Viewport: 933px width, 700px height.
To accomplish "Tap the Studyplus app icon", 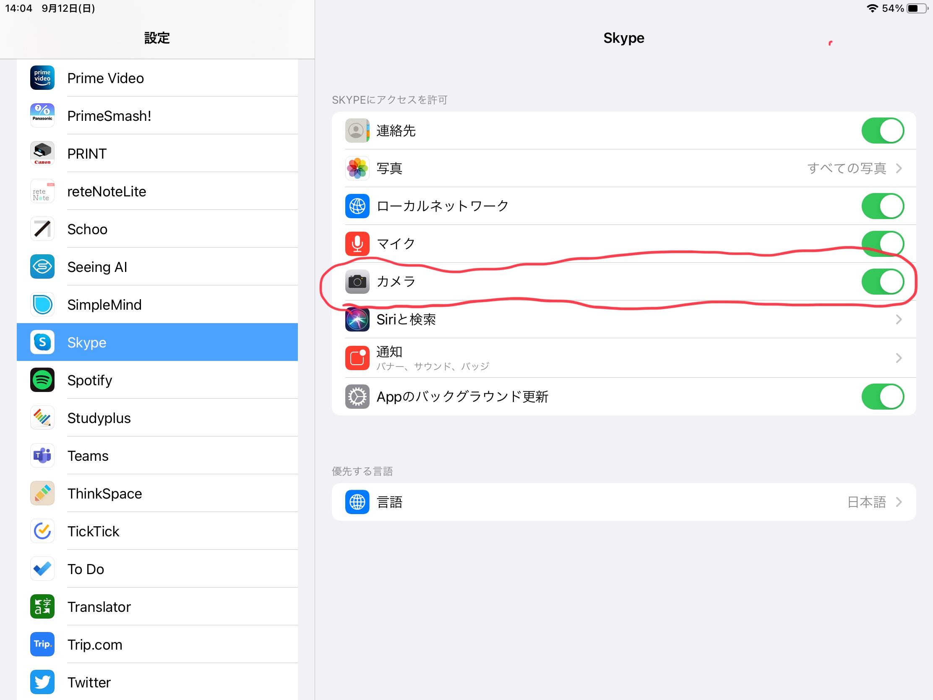I will point(42,417).
